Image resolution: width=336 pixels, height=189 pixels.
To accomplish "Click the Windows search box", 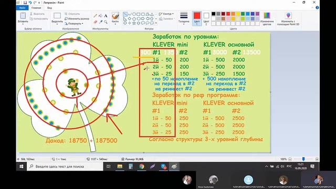I will [x=65, y=166].
